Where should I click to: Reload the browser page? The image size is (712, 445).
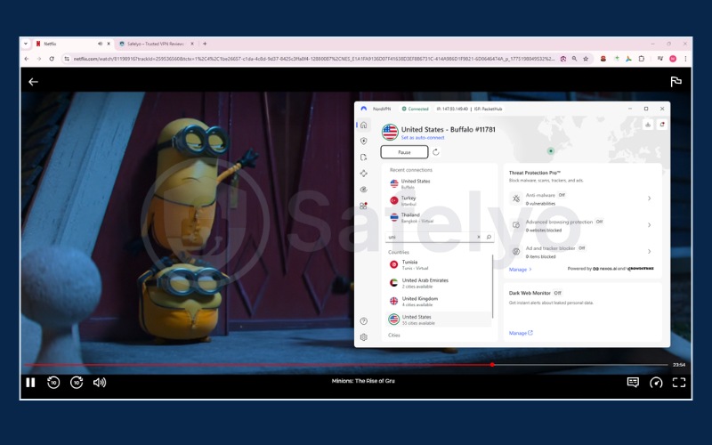coord(52,59)
